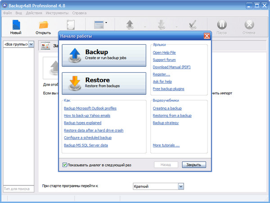Open Restoring from a backup tutorial
This screenshot has height=203, width=270.
coord(172,115)
